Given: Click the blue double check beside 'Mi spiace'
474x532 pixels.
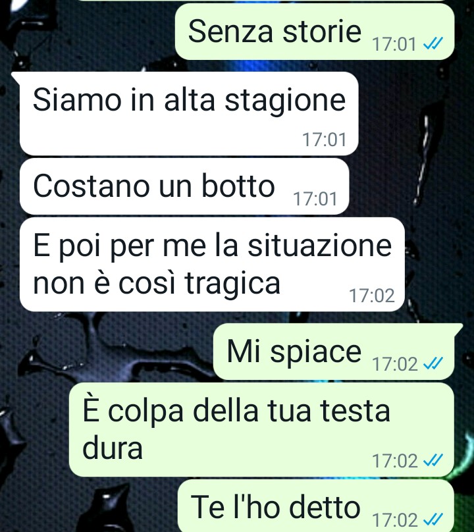Looking at the screenshot, I should pyautogui.click(x=433, y=363).
